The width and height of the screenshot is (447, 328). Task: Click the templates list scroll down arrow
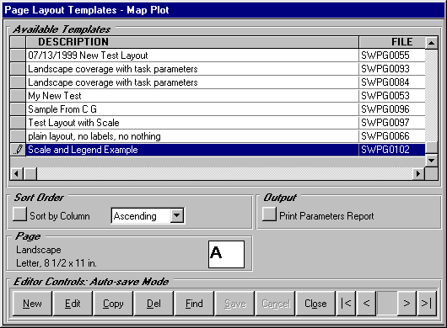[431, 161]
